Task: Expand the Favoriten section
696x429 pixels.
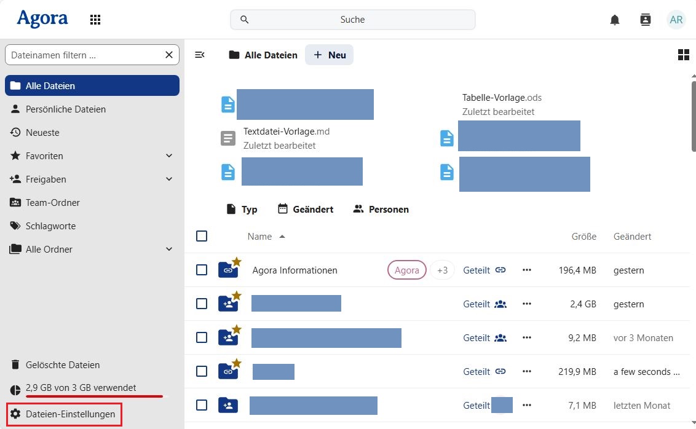Action: point(169,156)
